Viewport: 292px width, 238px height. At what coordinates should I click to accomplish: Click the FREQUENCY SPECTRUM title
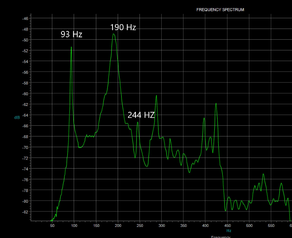tap(220, 10)
